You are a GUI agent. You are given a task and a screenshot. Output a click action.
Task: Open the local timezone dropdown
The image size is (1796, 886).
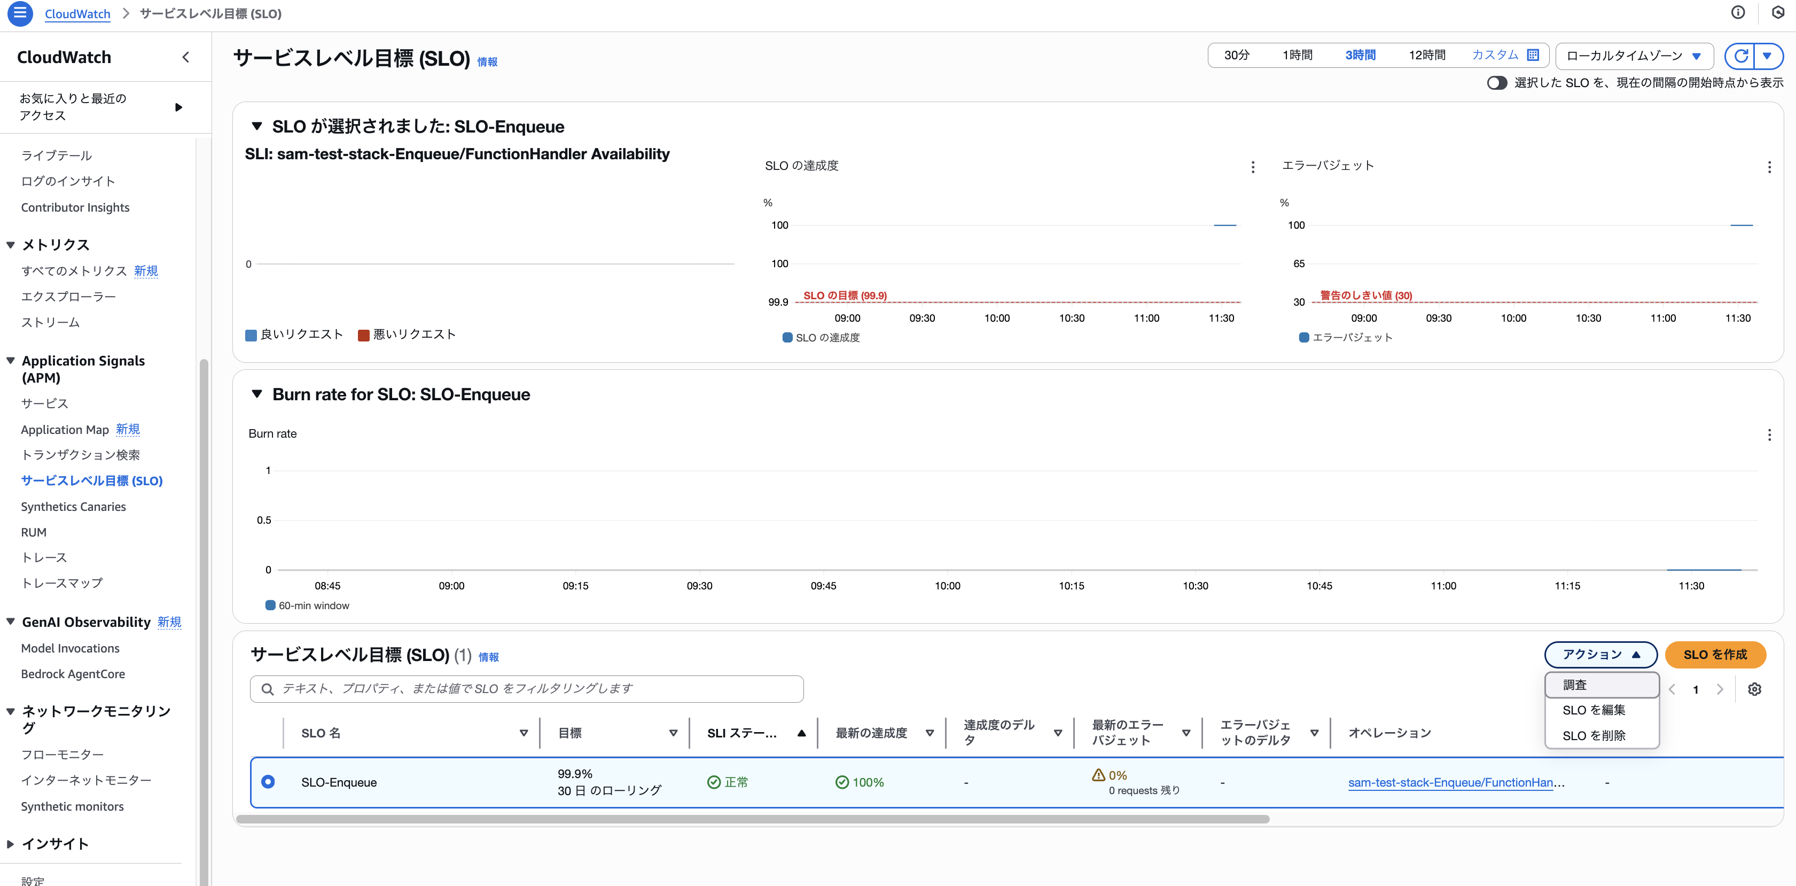pyautogui.click(x=1634, y=56)
